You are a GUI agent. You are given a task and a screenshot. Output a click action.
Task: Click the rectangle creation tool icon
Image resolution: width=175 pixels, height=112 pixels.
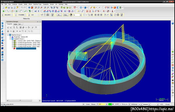coord(17,11)
